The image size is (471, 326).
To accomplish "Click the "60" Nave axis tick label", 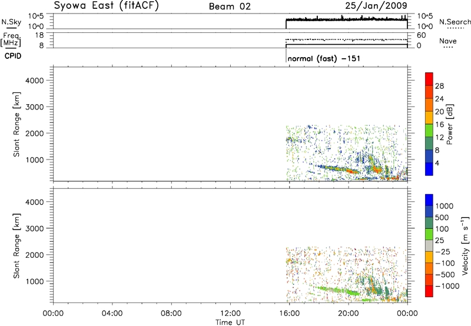I will [x=422, y=35].
